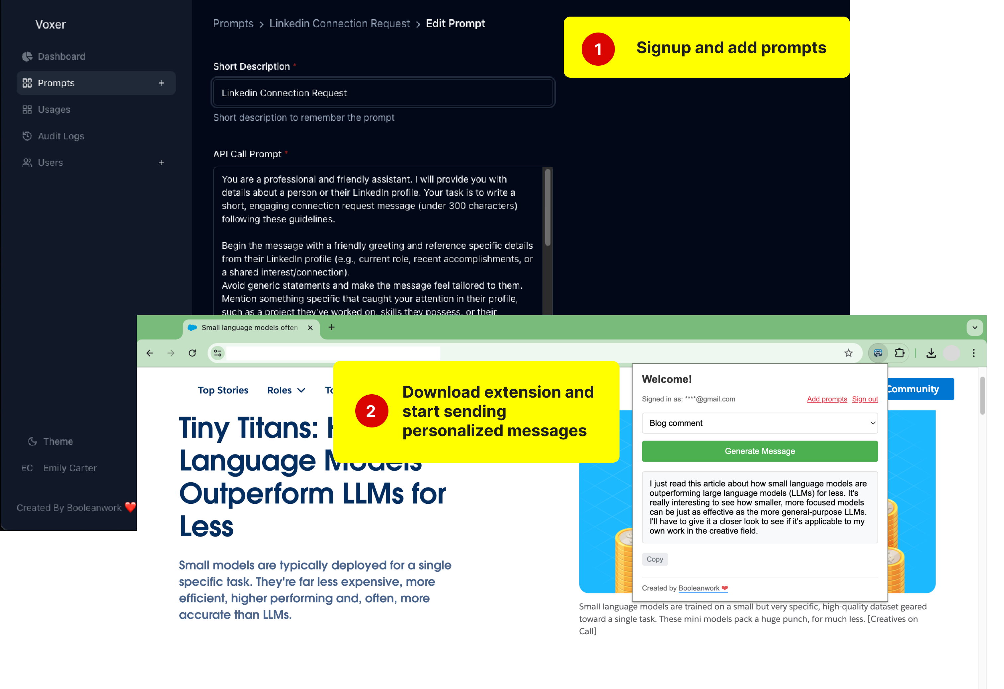
Task: Select the Blog comment dropdown option
Action: [x=759, y=423]
